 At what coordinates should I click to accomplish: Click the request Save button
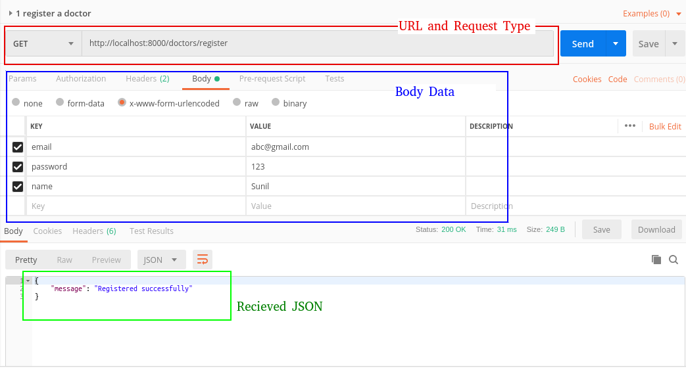[x=649, y=43]
